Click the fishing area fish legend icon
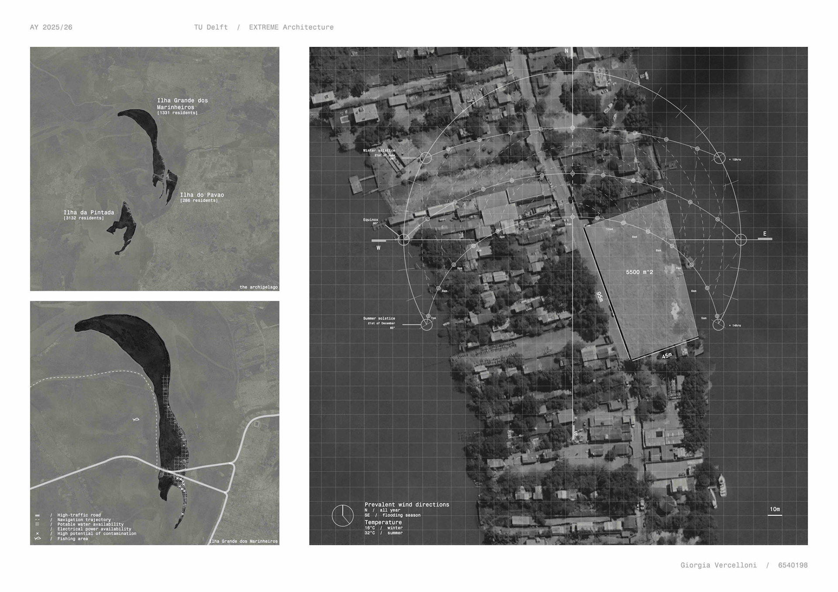Screen dimensions: 838x592 (38, 539)
